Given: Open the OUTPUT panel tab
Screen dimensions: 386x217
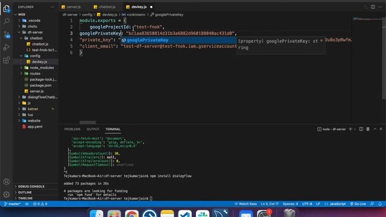Looking at the screenshot, I should click(93, 129).
